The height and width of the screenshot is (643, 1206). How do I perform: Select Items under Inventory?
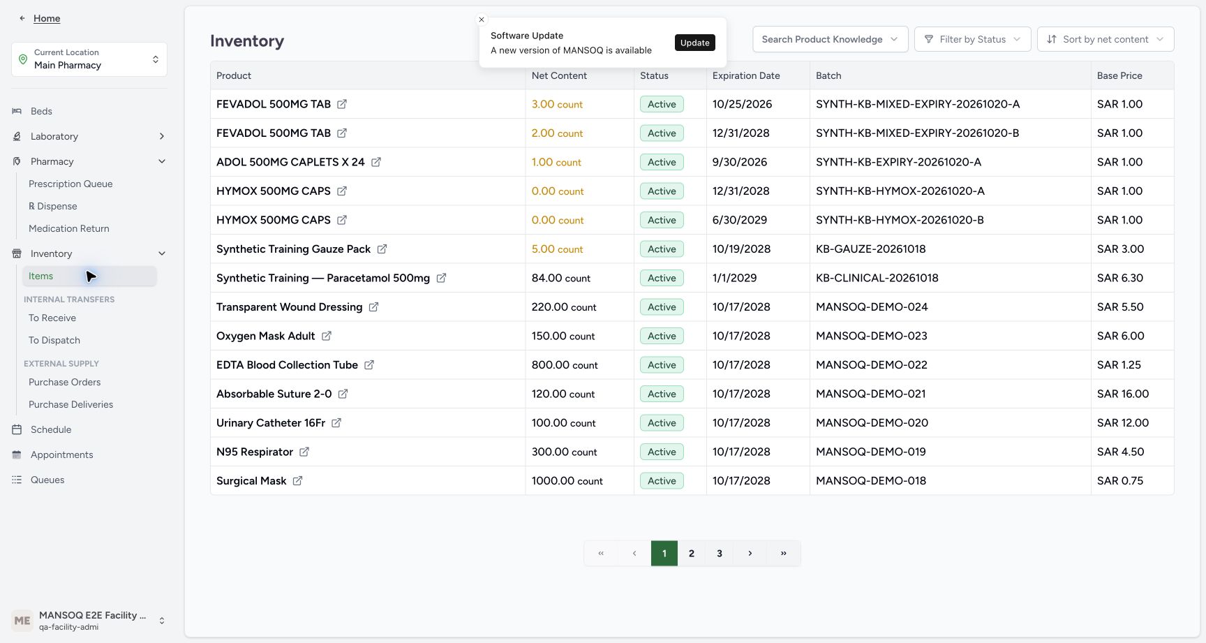point(89,276)
